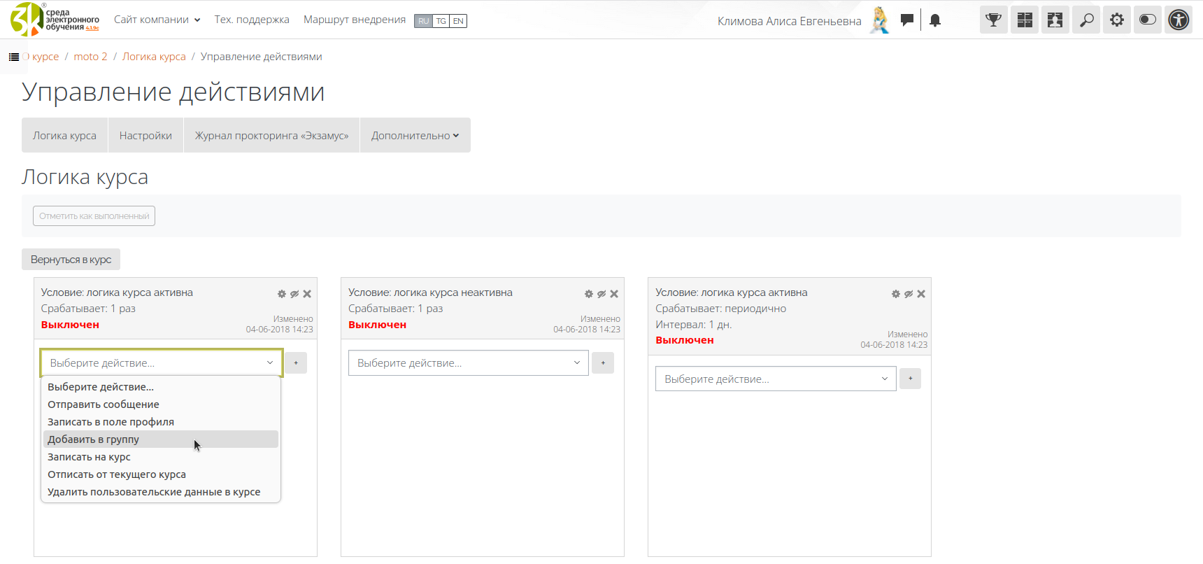Click the dashboard grid icon in header

point(1025,20)
